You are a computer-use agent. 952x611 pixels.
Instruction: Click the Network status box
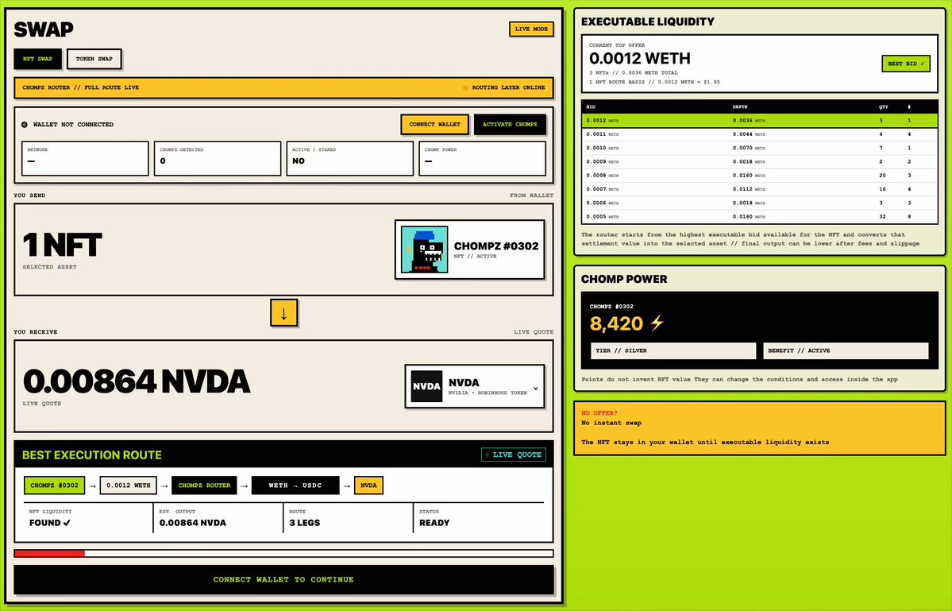[x=85, y=159]
